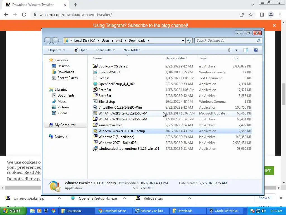Viewport: 286px width, 215px height.
Task: Open the Share with dropdown
Action: coord(105,50)
